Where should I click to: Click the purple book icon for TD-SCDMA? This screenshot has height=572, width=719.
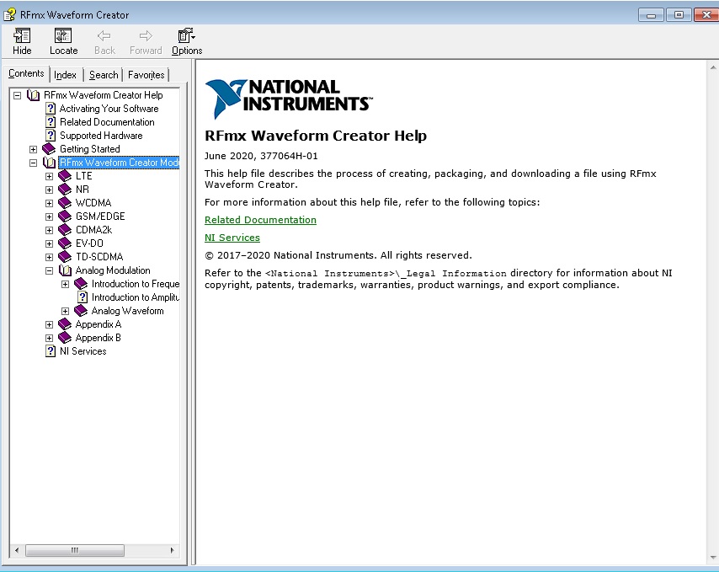click(x=65, y=257)
